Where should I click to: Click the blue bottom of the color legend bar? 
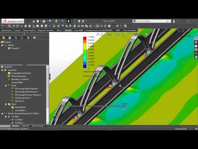point(85,66)
